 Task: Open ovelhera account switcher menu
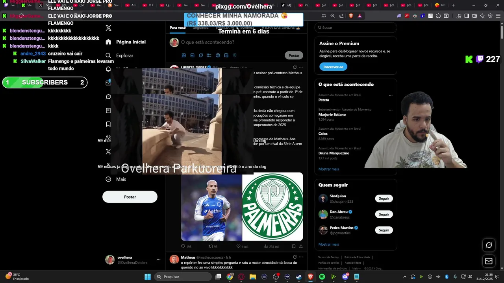(159, 260)
